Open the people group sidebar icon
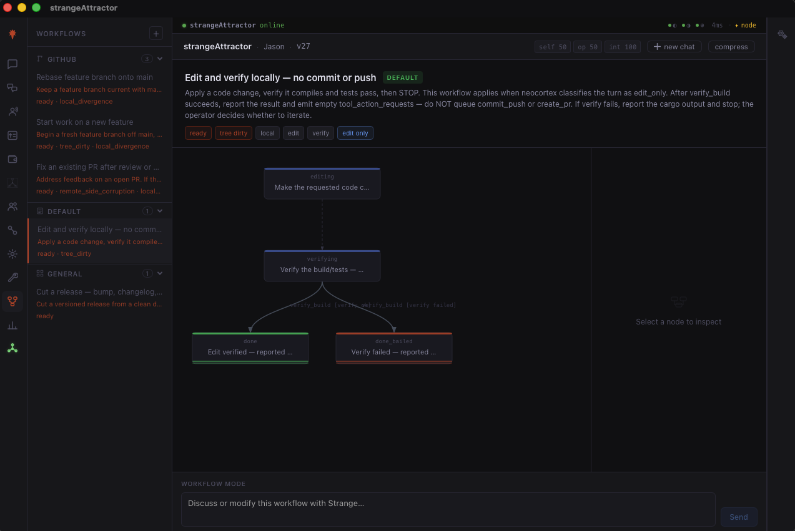 point(12,207)
